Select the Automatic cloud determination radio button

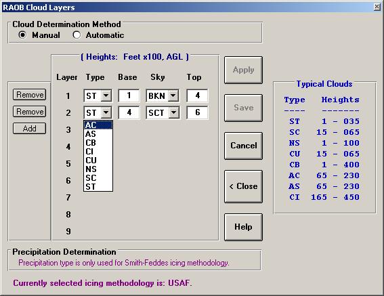(77, 35)
